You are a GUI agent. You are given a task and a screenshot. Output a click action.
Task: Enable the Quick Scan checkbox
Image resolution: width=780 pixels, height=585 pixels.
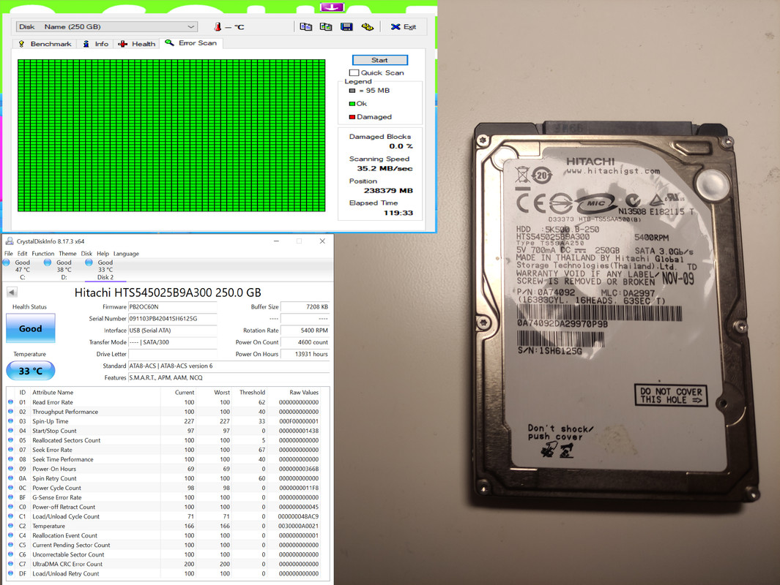(x=354, y=73)
